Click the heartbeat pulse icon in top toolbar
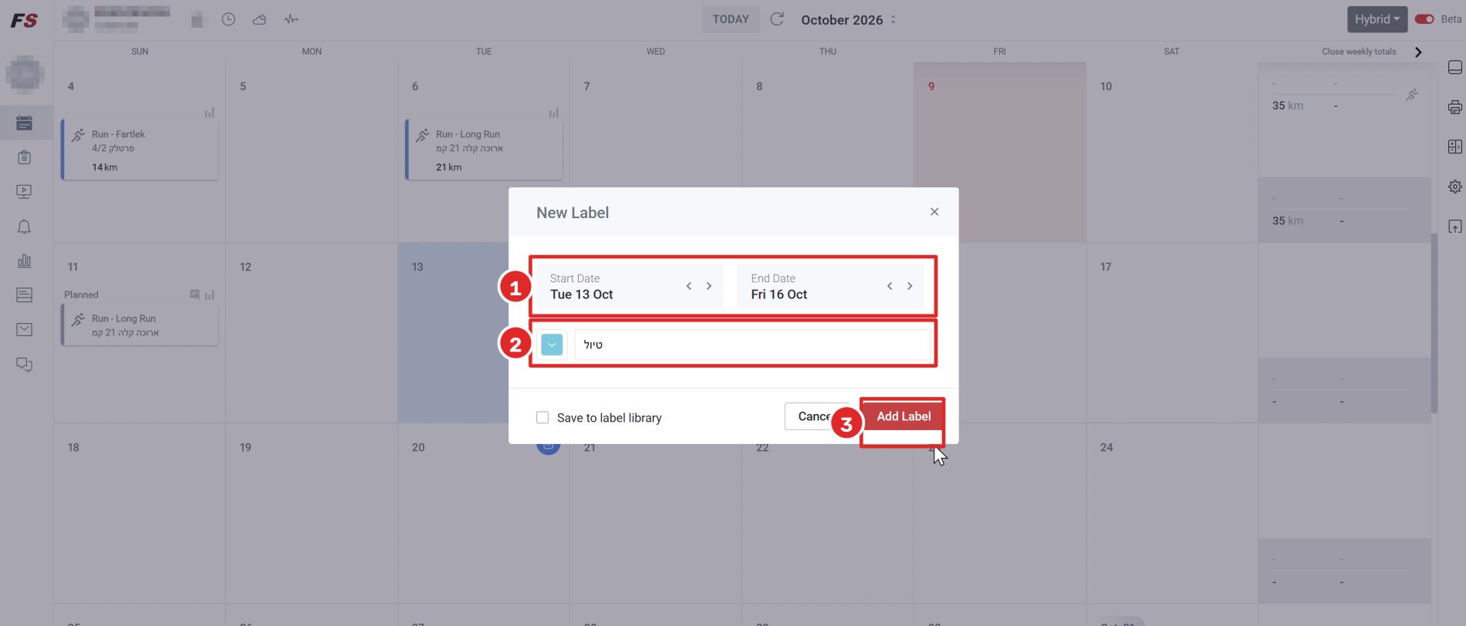Screen dimensions: 1466x626 (x=291, y=19)
